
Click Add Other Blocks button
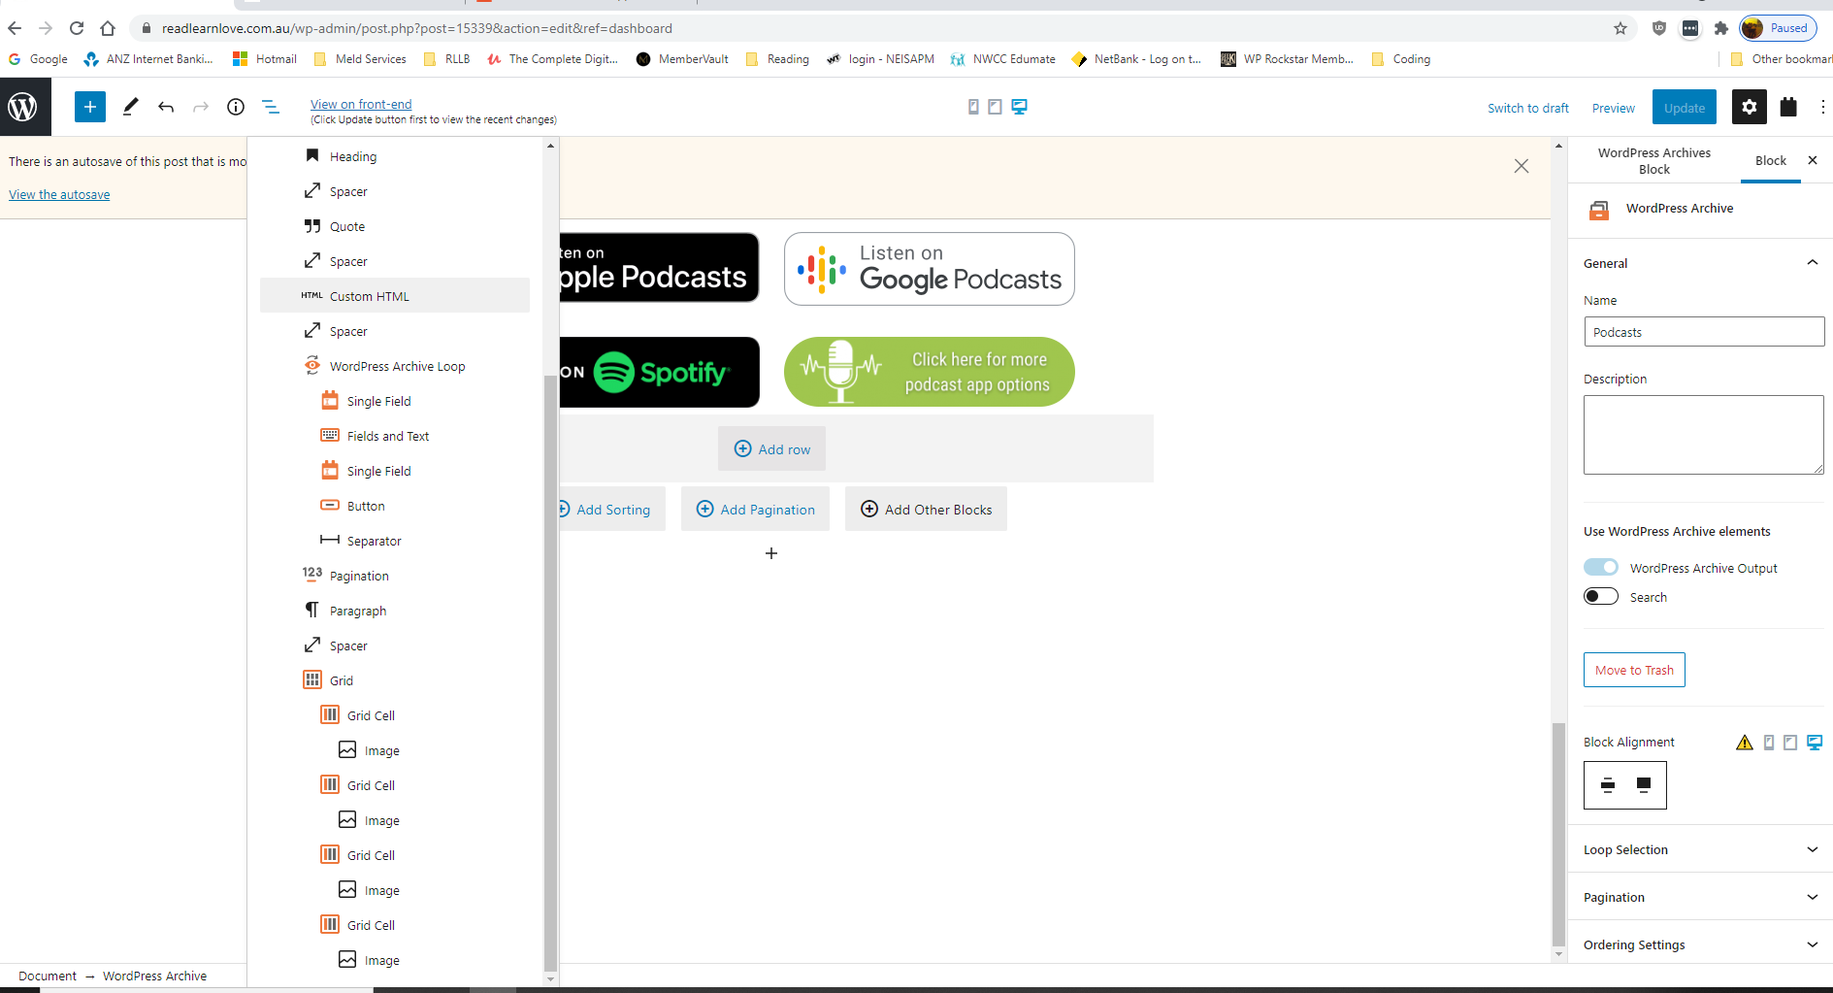(927, 509)
